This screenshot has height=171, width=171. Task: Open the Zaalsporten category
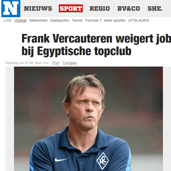(60, 20)
